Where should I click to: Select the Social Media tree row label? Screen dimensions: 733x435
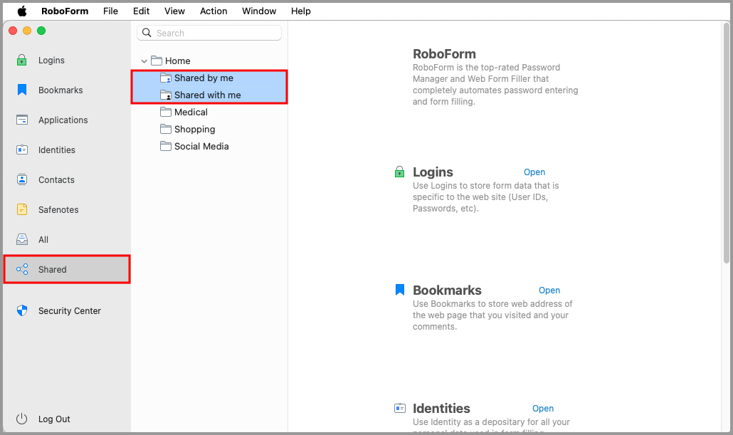[201, 147]
